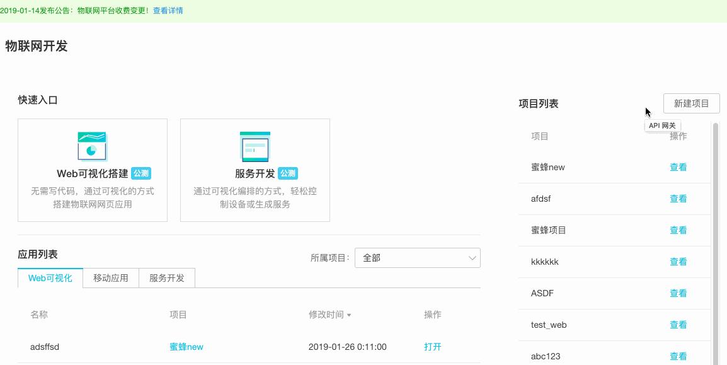Click the 公测 badge next to Web可视化搭建
The image size is (727, 365).
tap(140, 174)
